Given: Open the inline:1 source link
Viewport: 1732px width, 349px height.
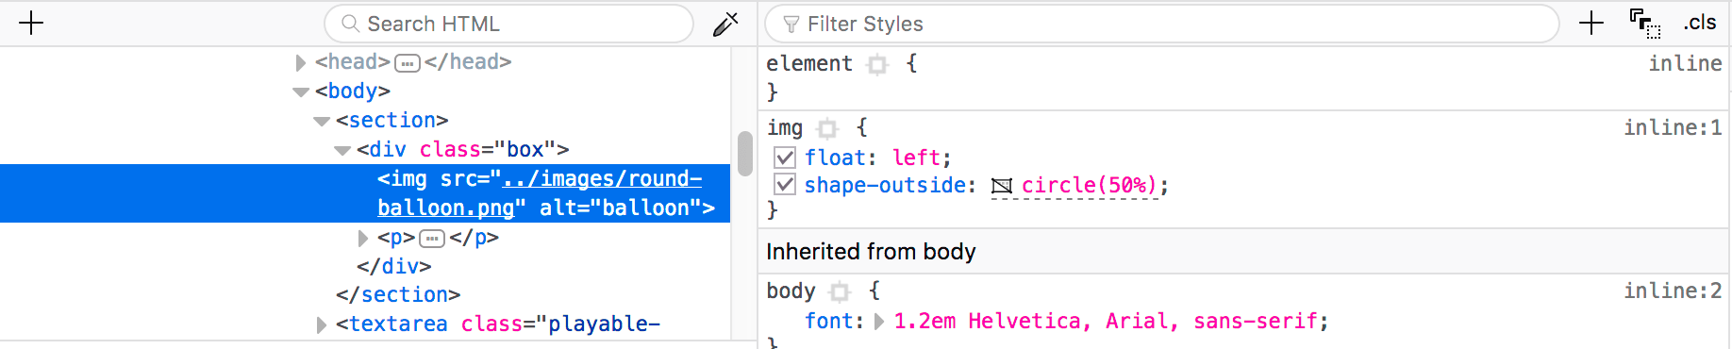Looking at the screenshot, I should [x=1673, y=127].
